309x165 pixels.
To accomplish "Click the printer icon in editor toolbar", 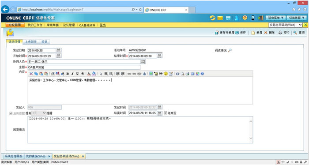I will (188, 74).
